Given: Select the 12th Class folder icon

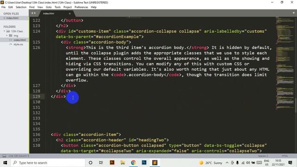Looking at the screenshot, I should tap(8, 31).
